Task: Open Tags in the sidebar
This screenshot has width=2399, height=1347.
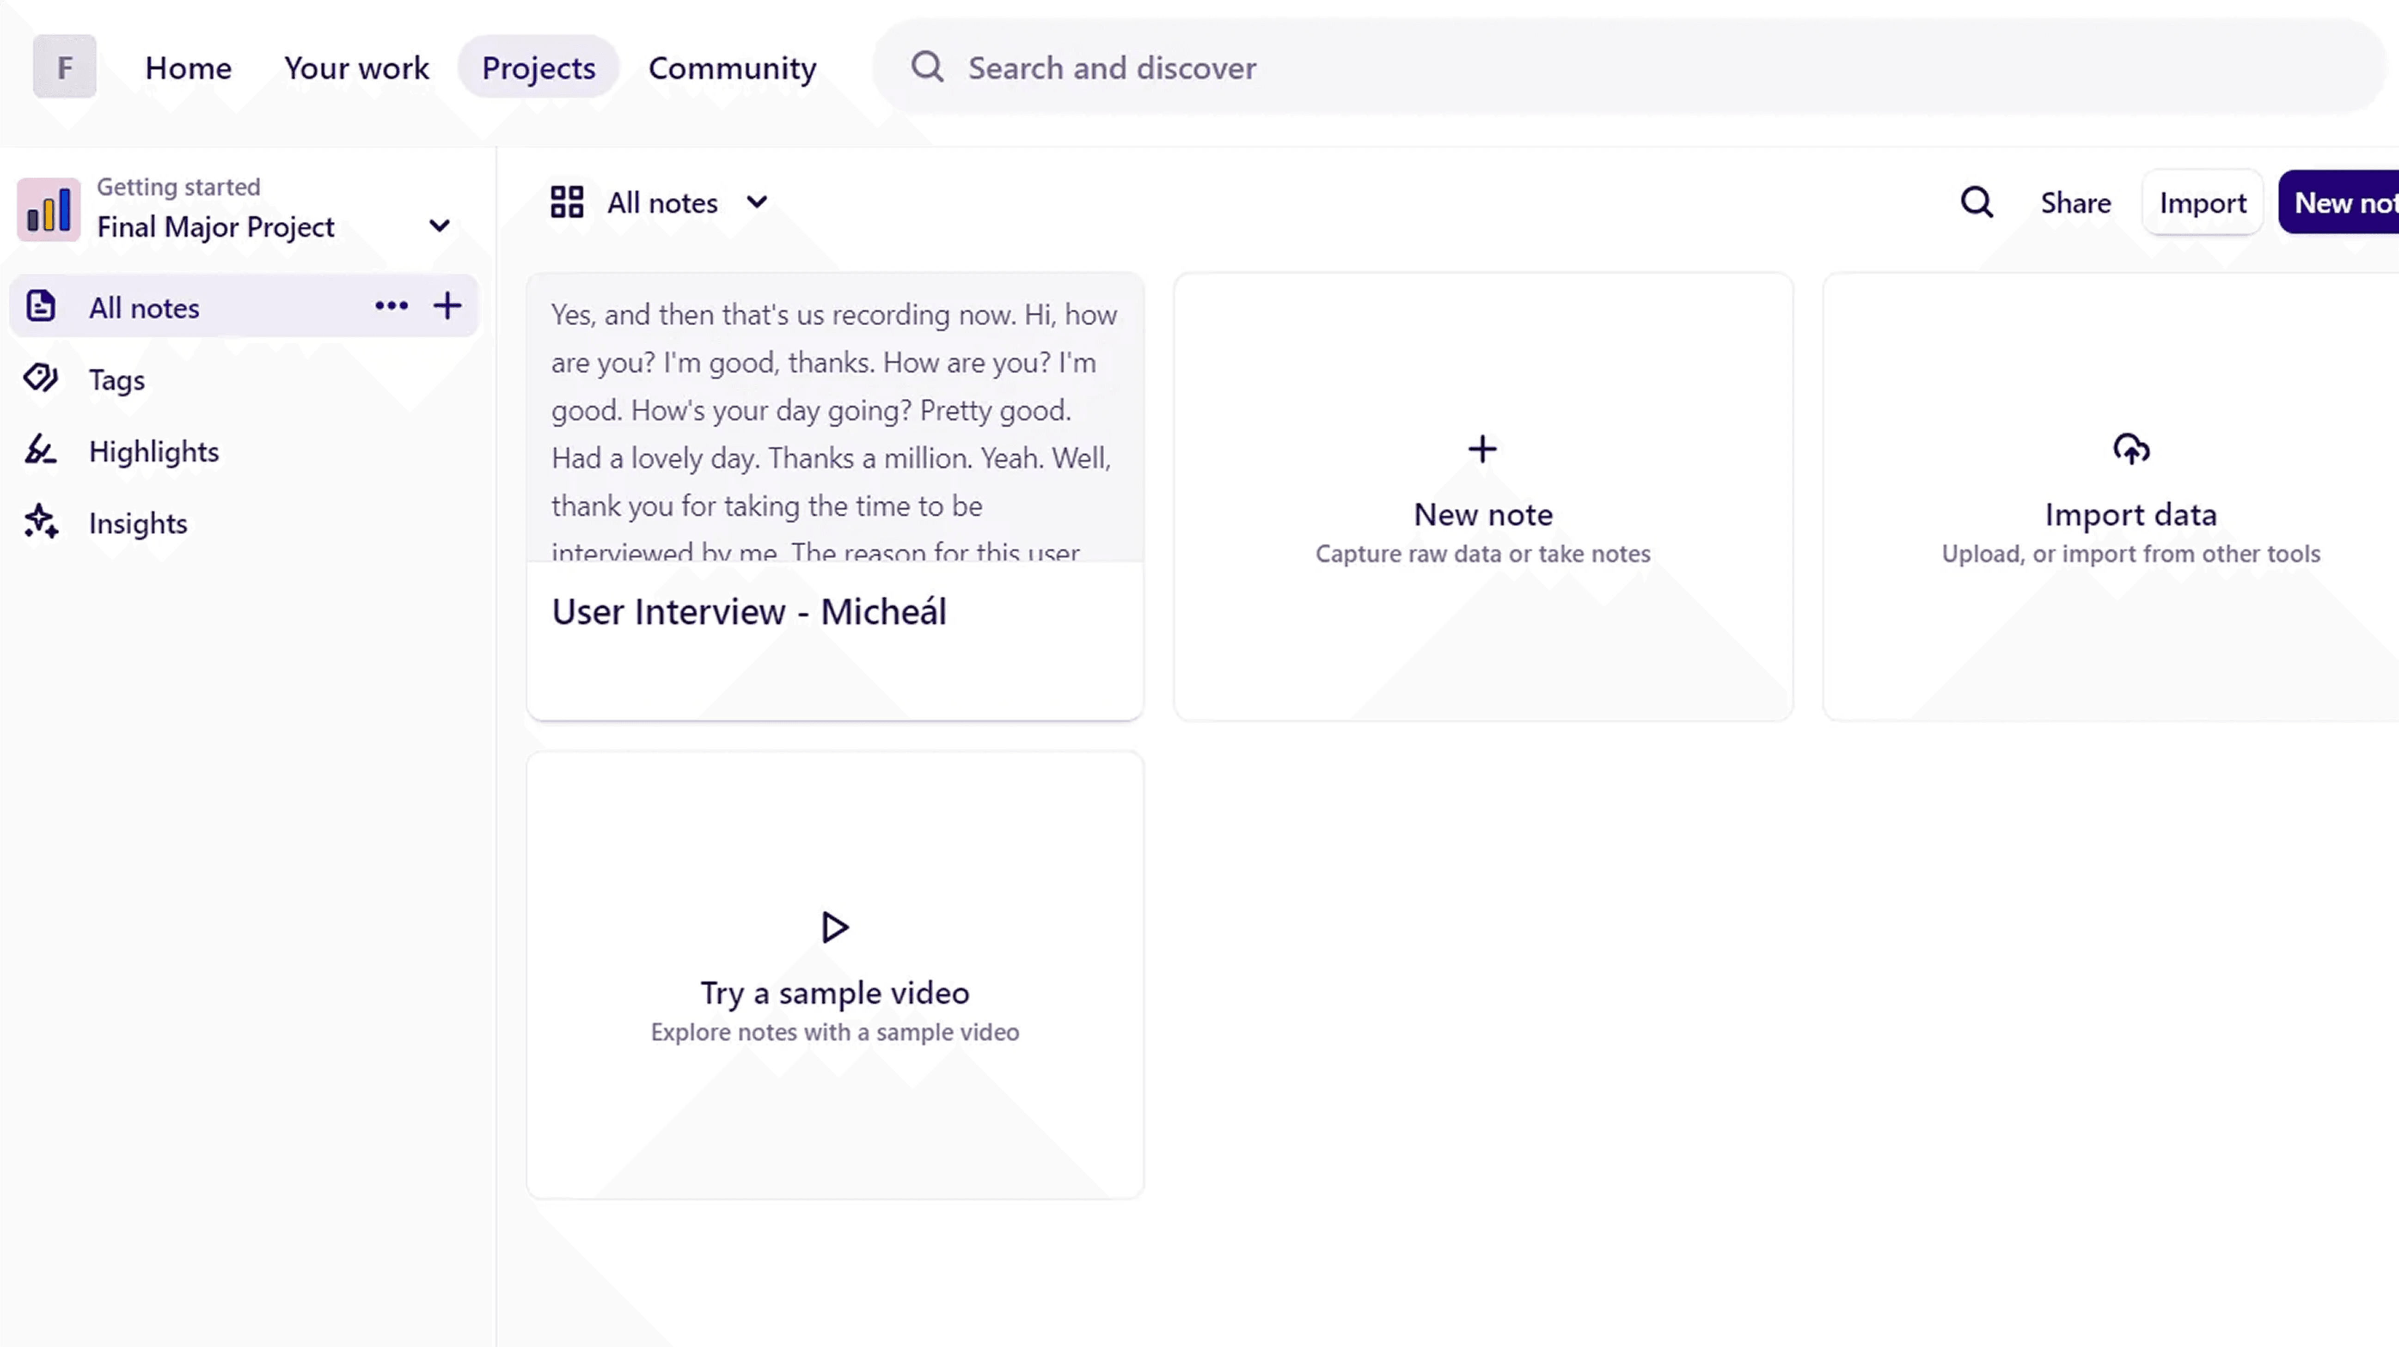Action: click(x=116, y=380)
